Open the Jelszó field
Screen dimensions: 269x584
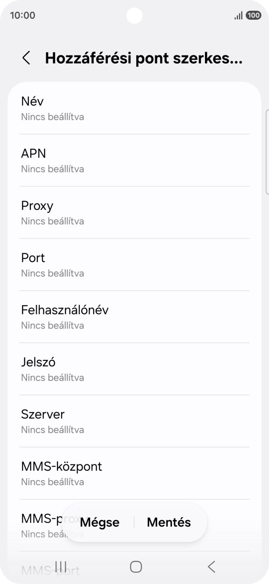[134, 369]
